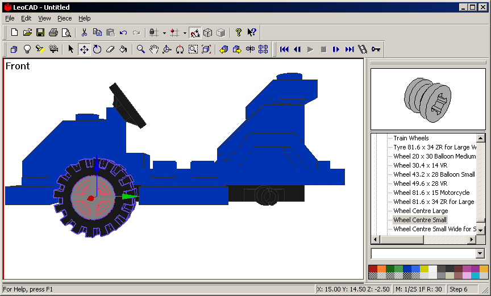Activate the Zoom magnifier tool
Screen dimensions: 491x296
pos(140,49)
